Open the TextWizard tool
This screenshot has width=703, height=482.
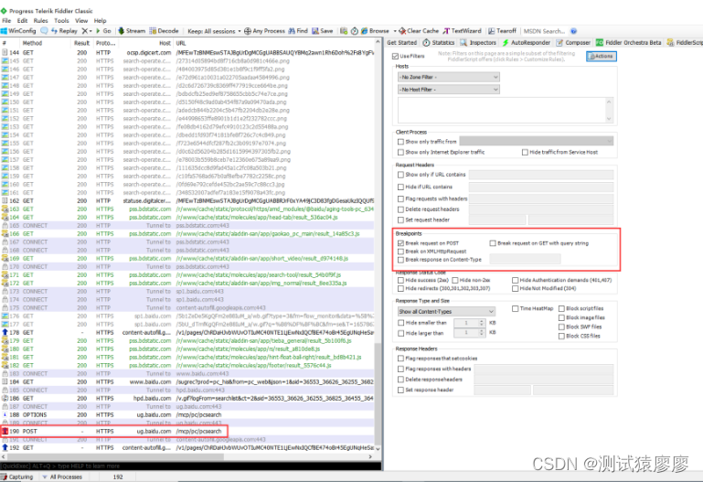click(x=462, y=31)
